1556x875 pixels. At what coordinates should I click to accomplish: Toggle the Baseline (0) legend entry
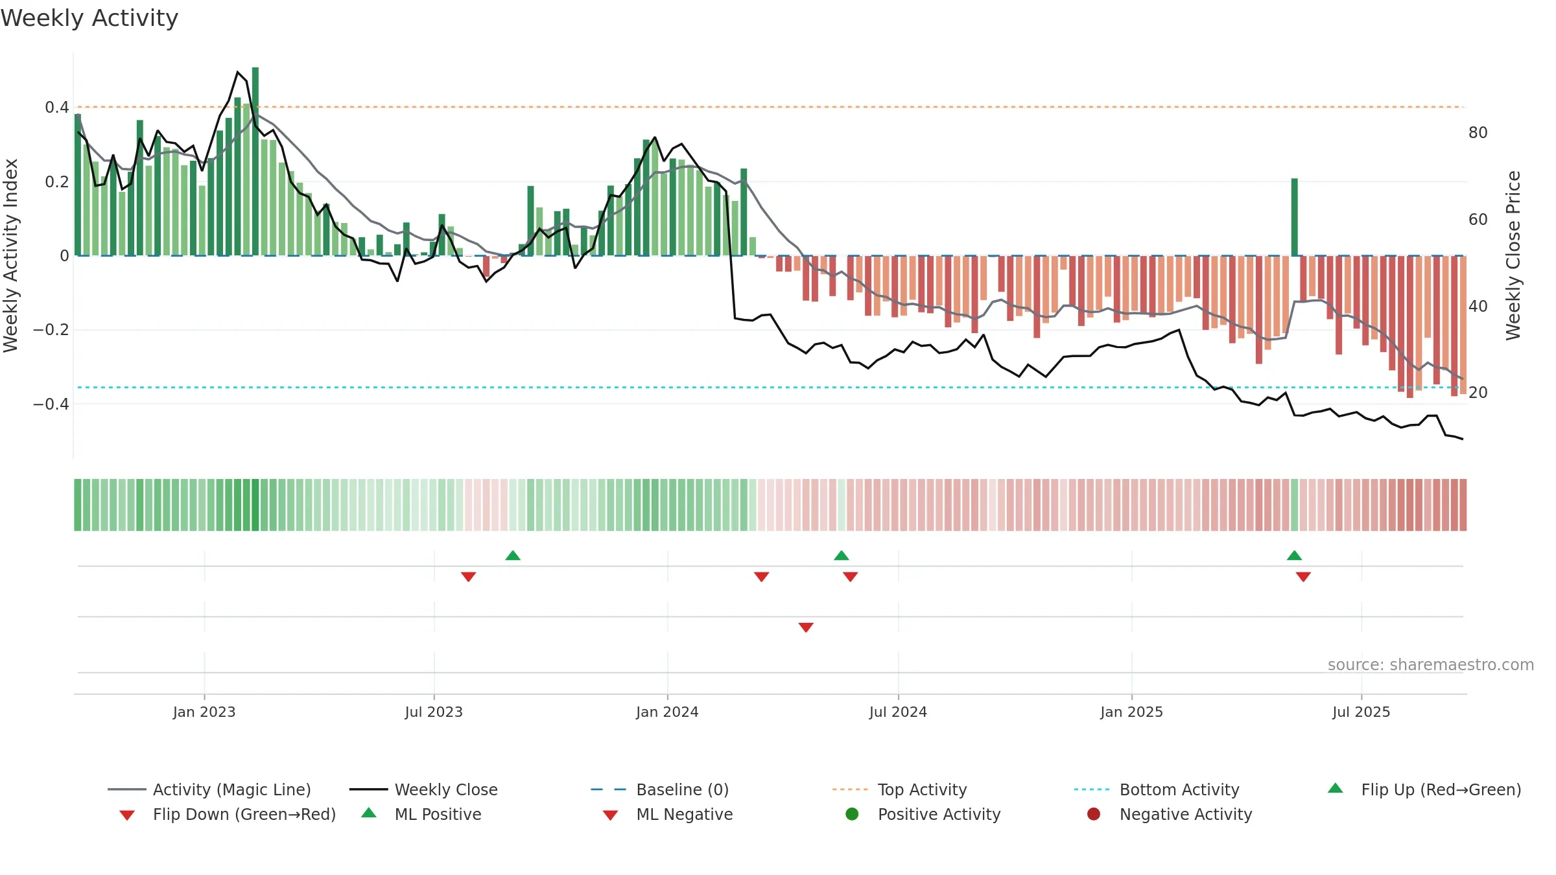(x=660, y=789)
